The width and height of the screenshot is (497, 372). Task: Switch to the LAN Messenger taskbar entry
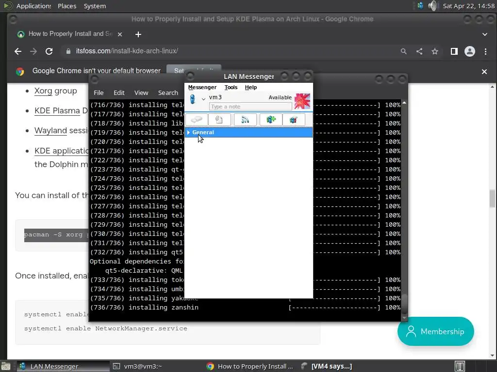point(63,366)
